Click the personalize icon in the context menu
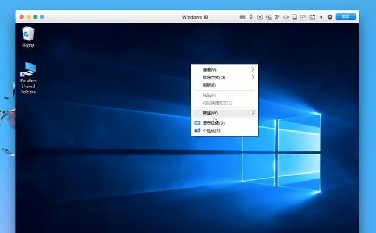376x233 pixels. [x=197, y=130]
